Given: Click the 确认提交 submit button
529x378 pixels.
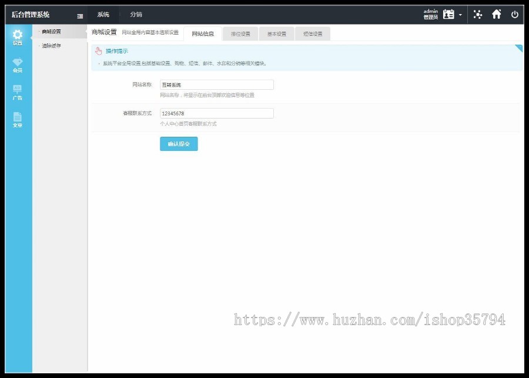Looking at the screenshot, I should pos(179,144).
